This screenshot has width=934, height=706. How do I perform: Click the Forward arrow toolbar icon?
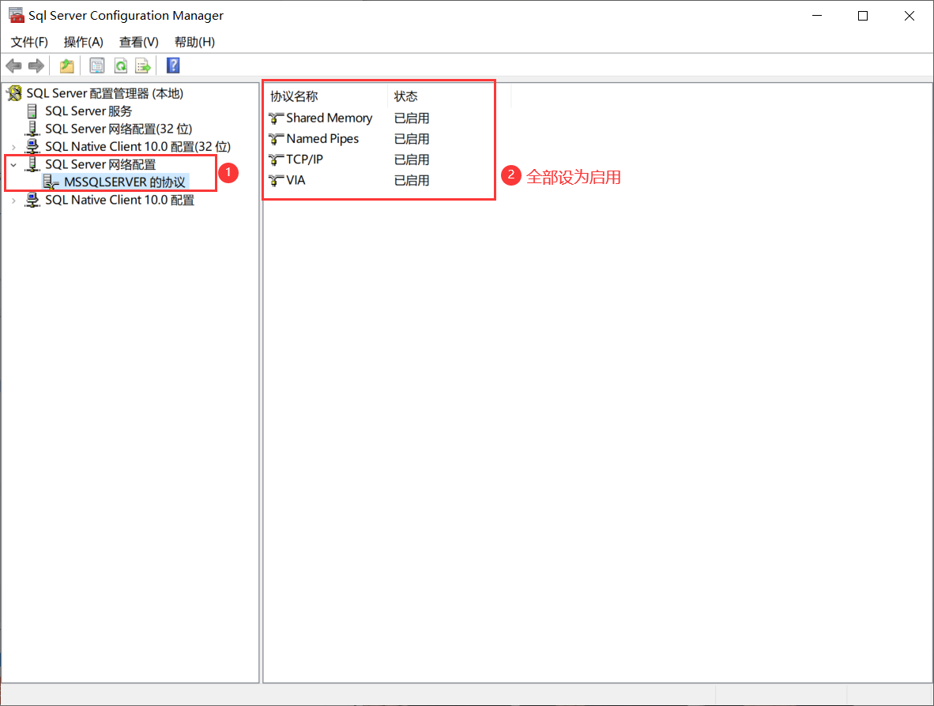tap(36, 66)
